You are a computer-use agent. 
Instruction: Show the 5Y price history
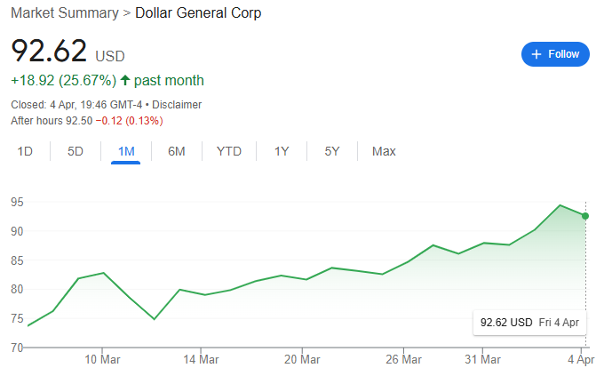(x=332, y=151)
